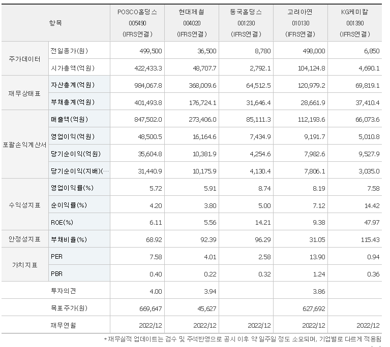Select KG케미칼 closing price 6,850
This screenshot has height=347, width=390.
point(372,51)
